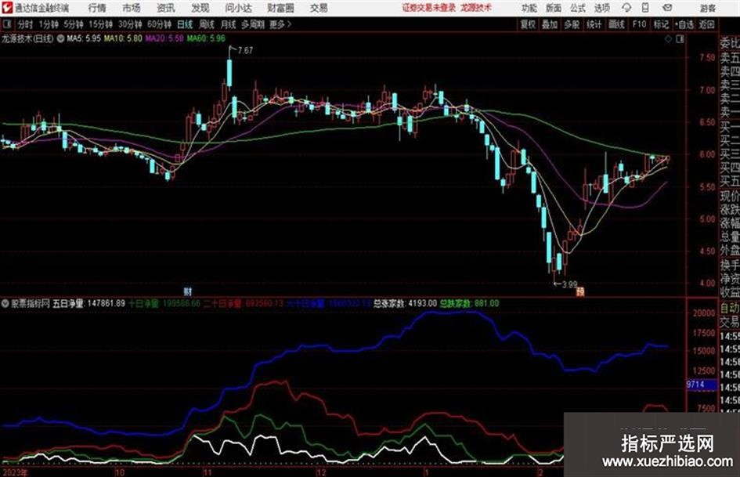Open the 版面 menu
The width and height of the screenshot is (740, 477).
pyautogui.click(x=553, y=8)
